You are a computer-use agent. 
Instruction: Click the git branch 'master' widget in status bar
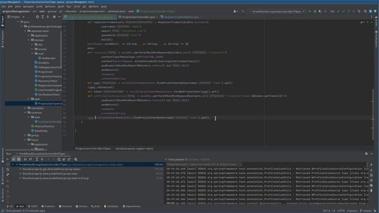pyautogui.click(x=365, y=211)
